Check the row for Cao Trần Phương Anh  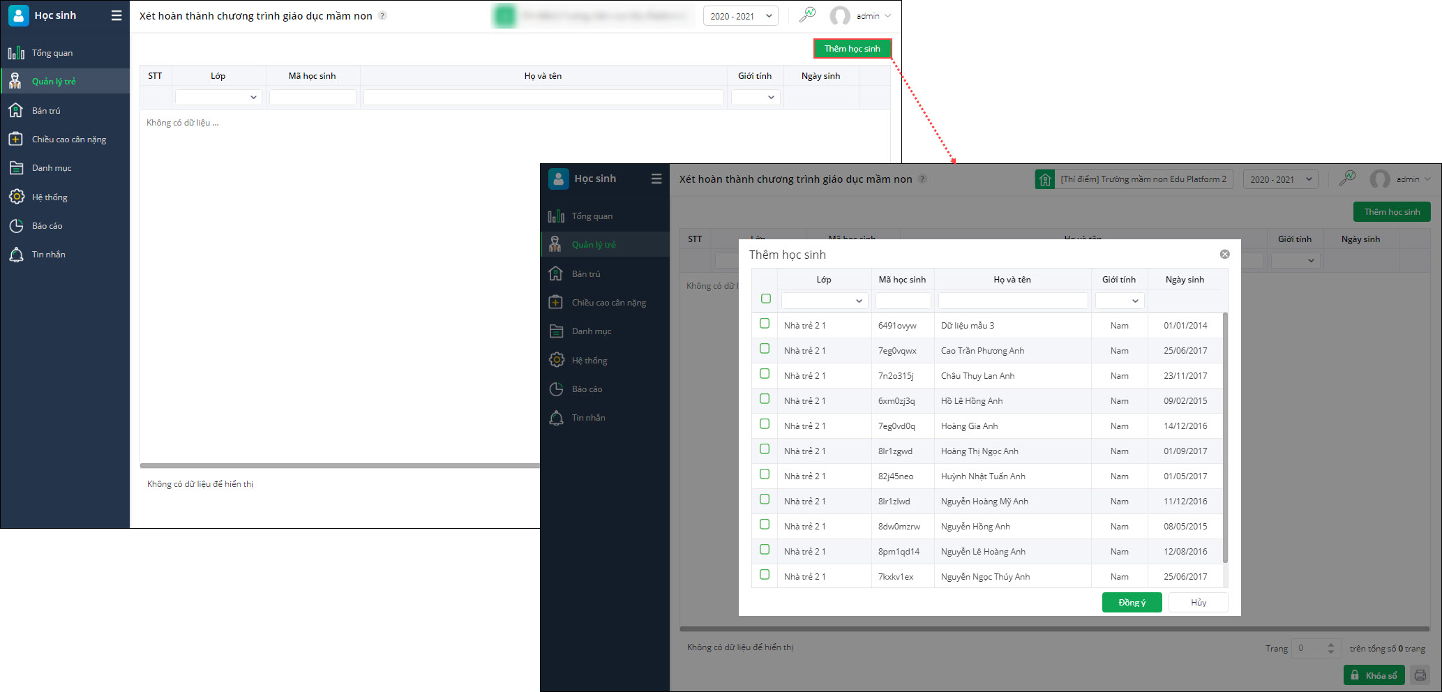click(x=765, y=349)
